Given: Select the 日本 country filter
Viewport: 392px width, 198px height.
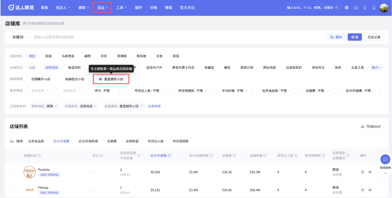Looking at the screenshot, I should 159,56.
